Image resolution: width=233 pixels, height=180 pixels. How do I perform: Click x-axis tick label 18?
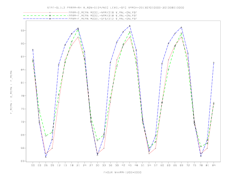(71, 165)
